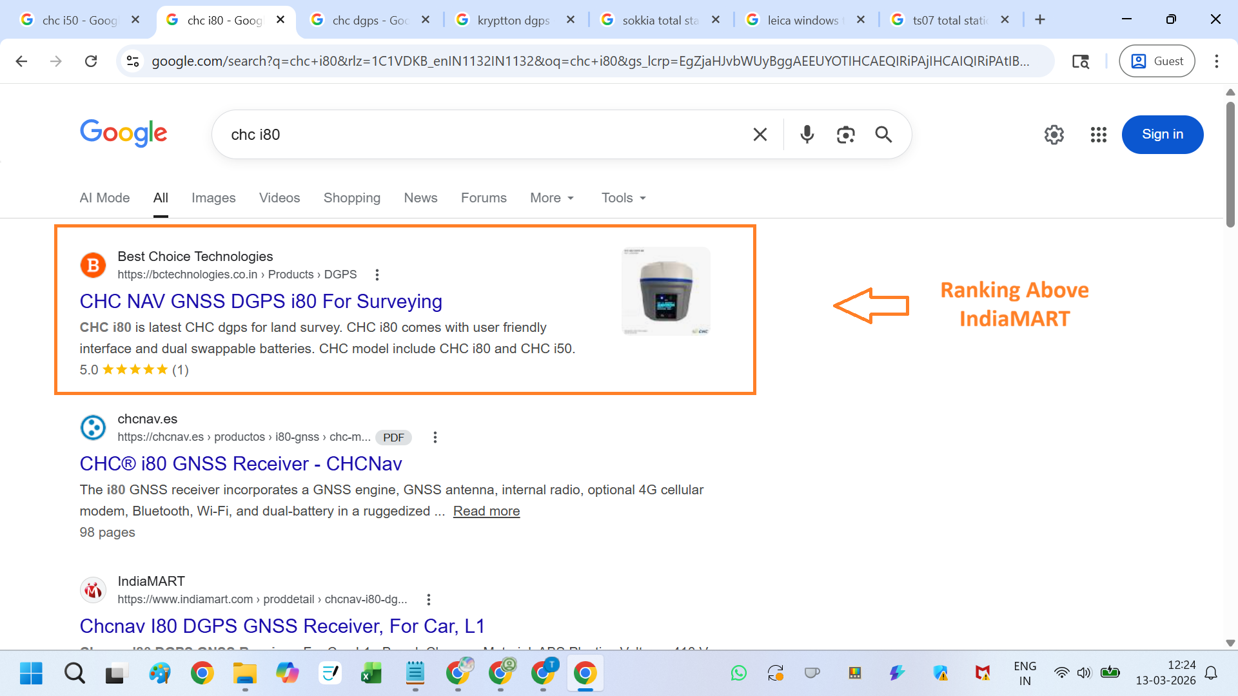Open Chrome three-dot menu
The image size is (1238, 696).
tap(1216, 61)
